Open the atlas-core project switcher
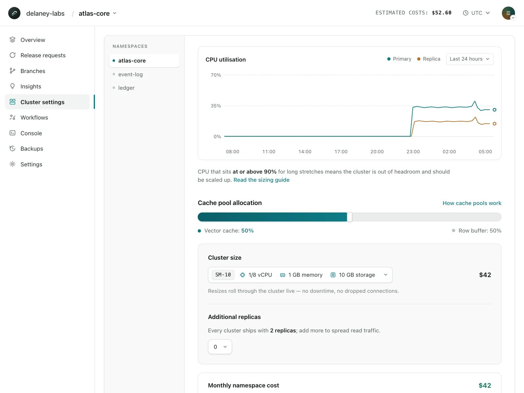524x393 pixels. [98, 13]
